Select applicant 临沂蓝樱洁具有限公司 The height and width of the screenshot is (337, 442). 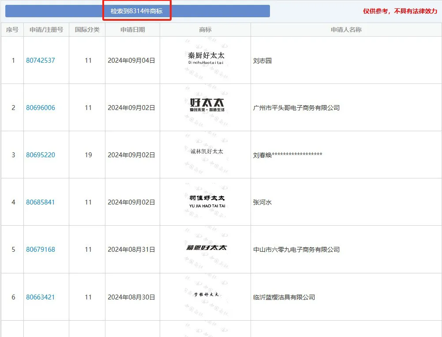[284, 297]
